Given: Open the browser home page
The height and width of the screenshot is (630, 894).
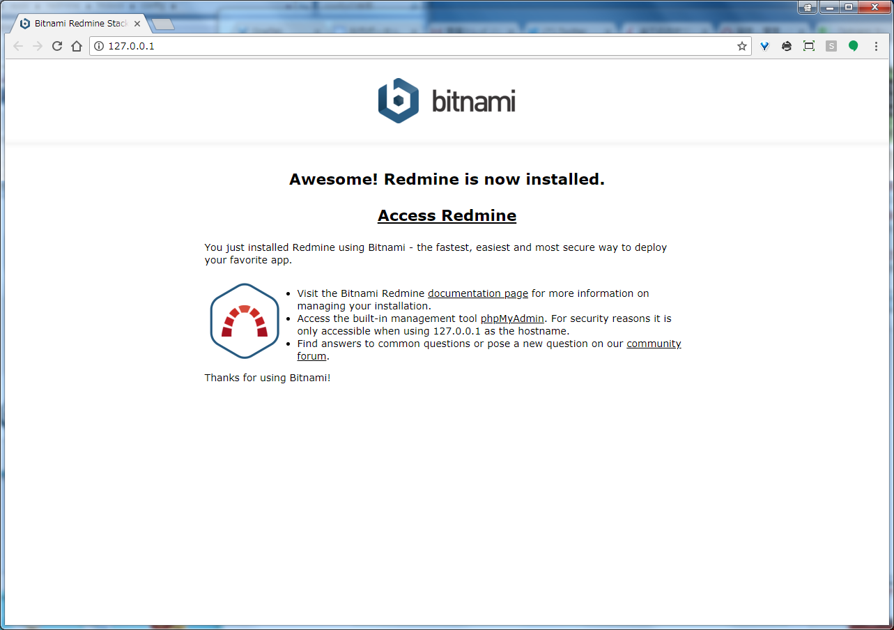Looking at the screenshot, I should click(x=77, y=46).
